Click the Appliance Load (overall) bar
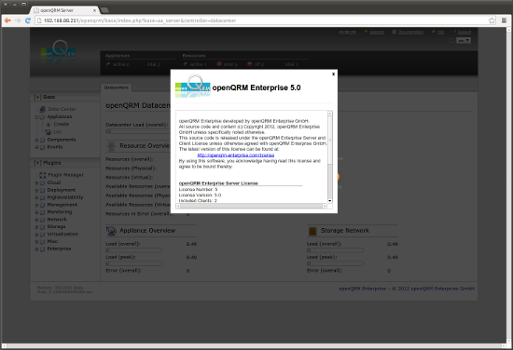This screenshot has height=350, width=513. 133,250
